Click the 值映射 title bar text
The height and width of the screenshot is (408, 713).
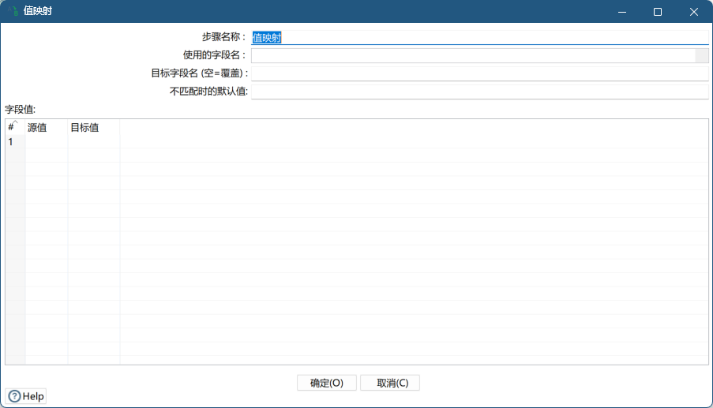click(38, 12)
